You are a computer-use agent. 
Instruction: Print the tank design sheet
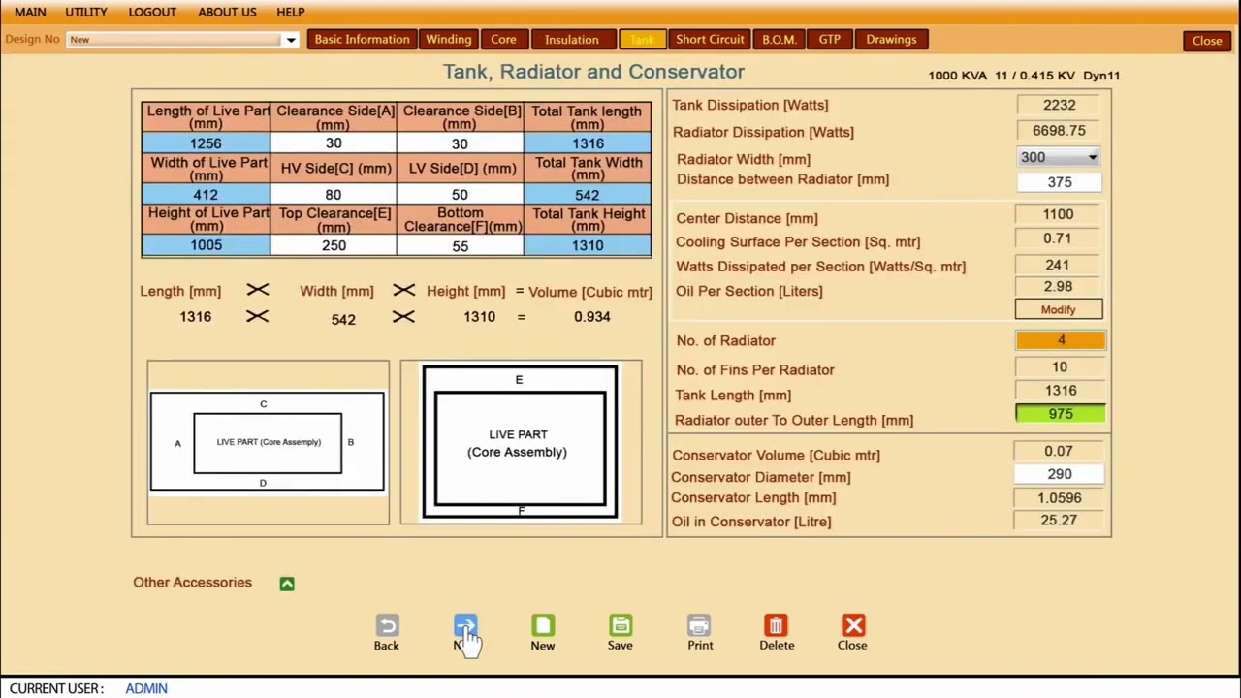pos(699,626)
